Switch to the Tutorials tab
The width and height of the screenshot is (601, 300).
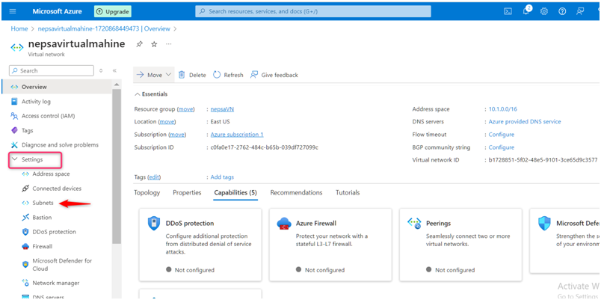[348, 192]
